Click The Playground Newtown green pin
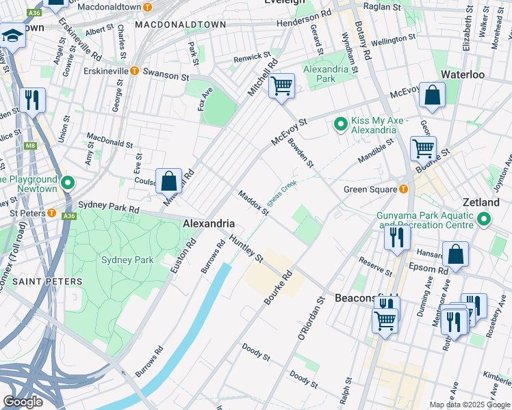Viewport: 512px width, 410px height. pyautogui.click(x=67, y=183)
